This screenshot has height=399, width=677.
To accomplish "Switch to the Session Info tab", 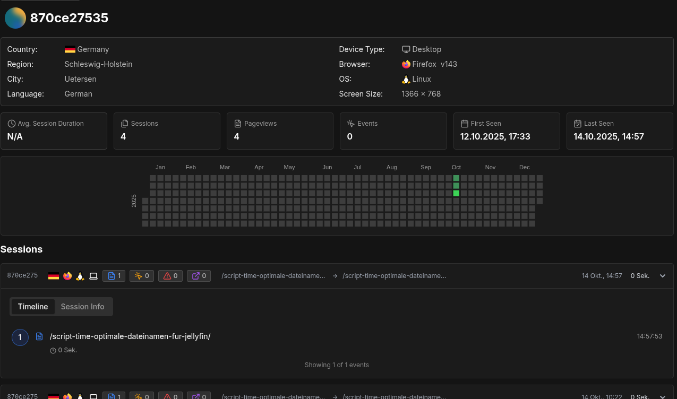I will [x=82, y=307].
